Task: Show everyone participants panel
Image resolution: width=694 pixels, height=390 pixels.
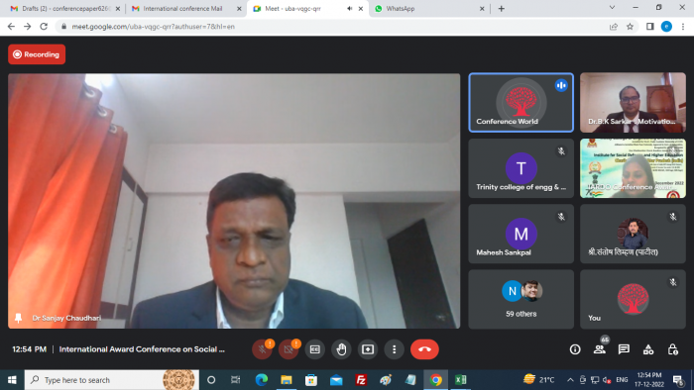Action: [600, 349]
